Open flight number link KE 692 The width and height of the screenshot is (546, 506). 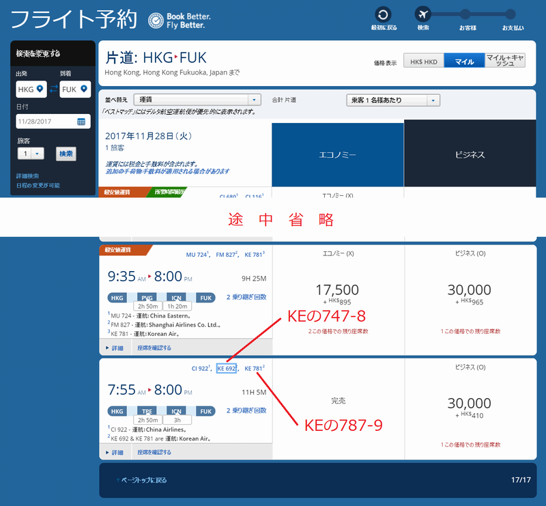(227, 368)
